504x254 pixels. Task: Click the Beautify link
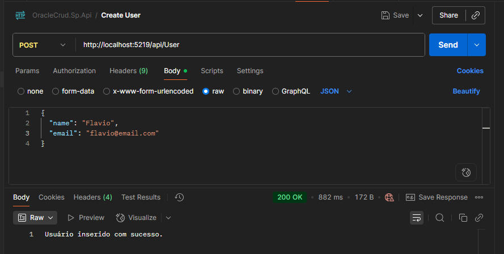(x=466, y=91)
